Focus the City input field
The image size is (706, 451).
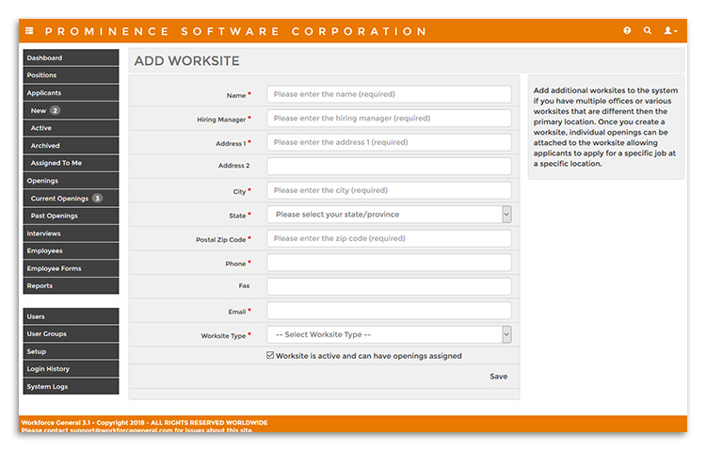(x=389, y=190)
